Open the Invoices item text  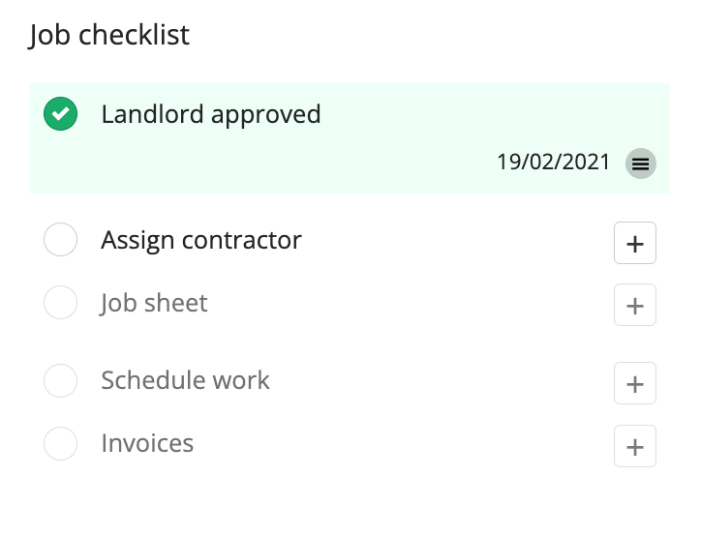point(147,443)
